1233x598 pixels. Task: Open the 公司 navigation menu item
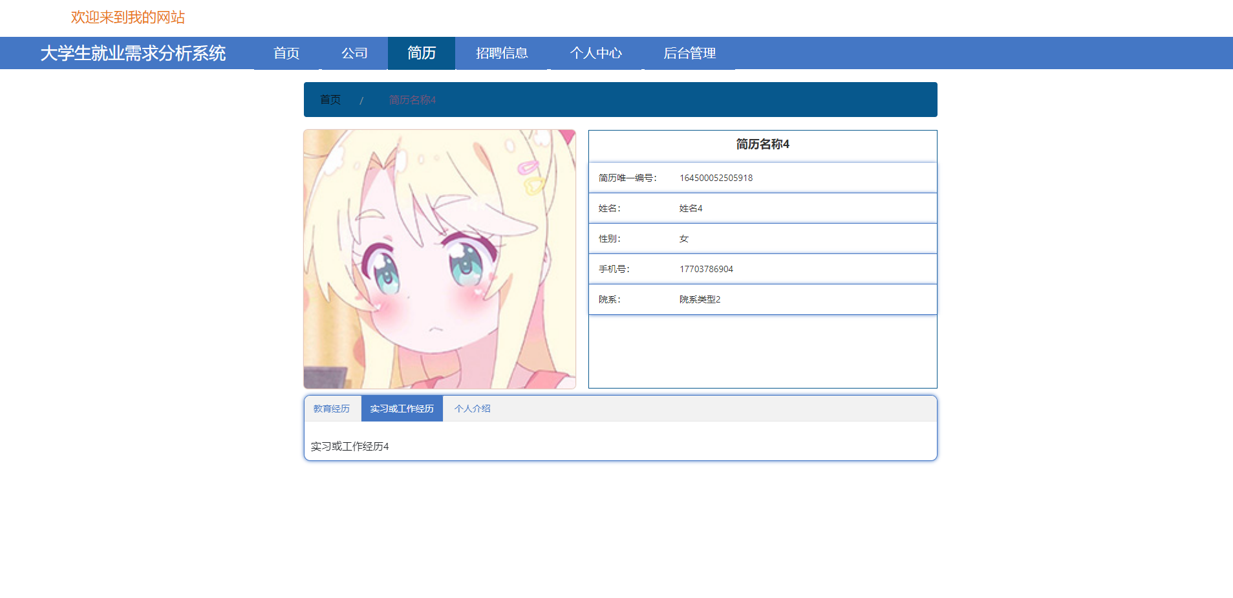(x=354, y=53)
